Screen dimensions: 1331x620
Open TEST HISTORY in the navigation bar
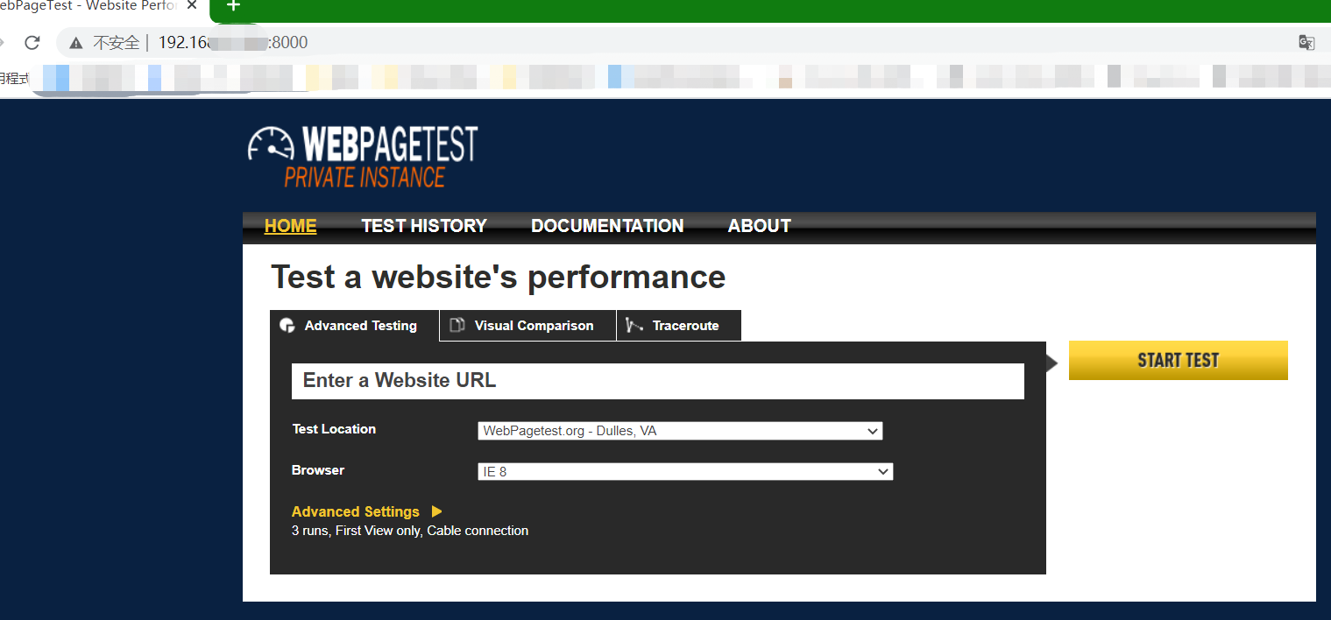click(x=424, y=226)
